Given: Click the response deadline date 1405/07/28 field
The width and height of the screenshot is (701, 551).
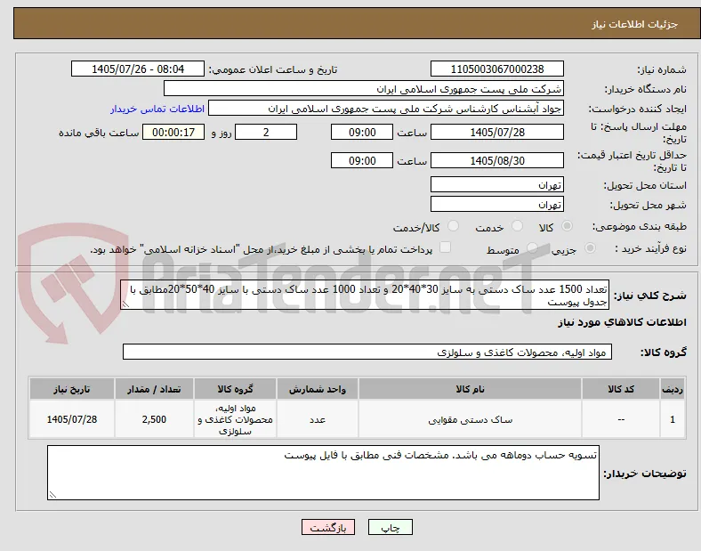Looking at the screenshot, I should tap(497, 133).
